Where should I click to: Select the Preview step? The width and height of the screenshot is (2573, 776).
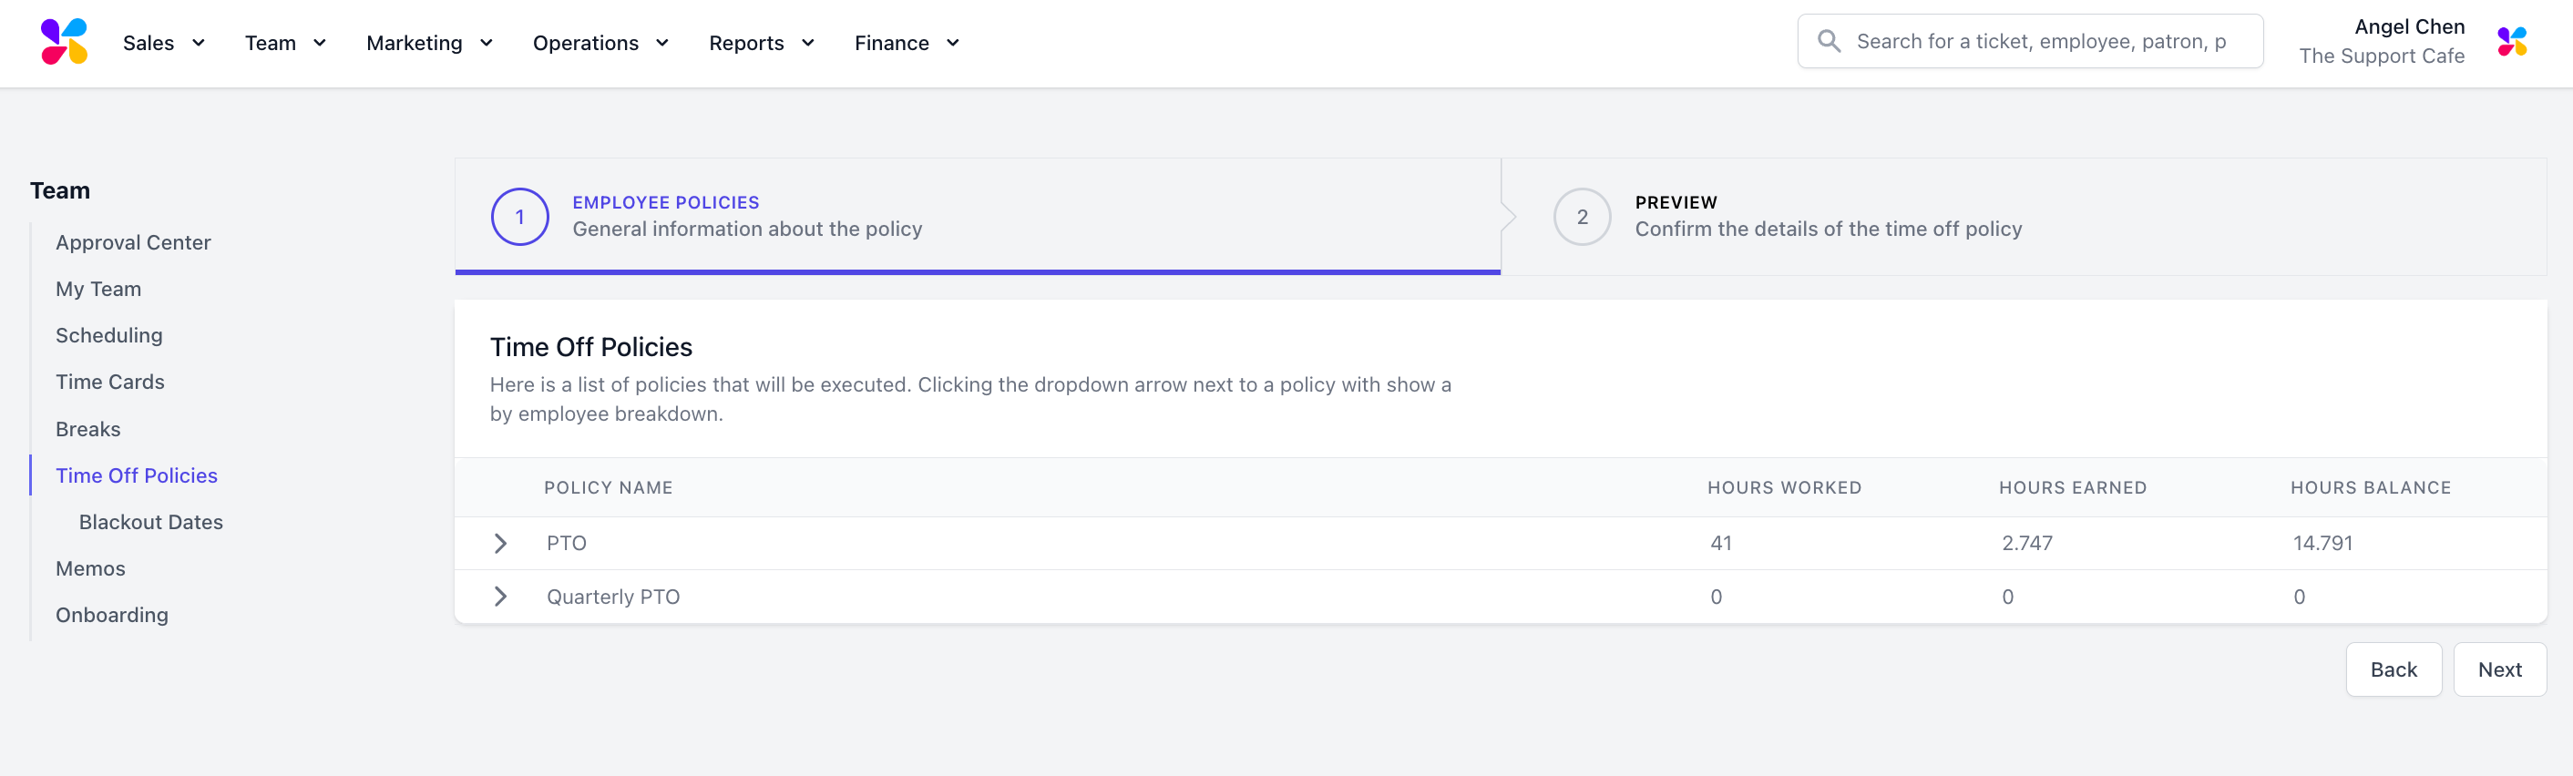(x=2024, y=216)
